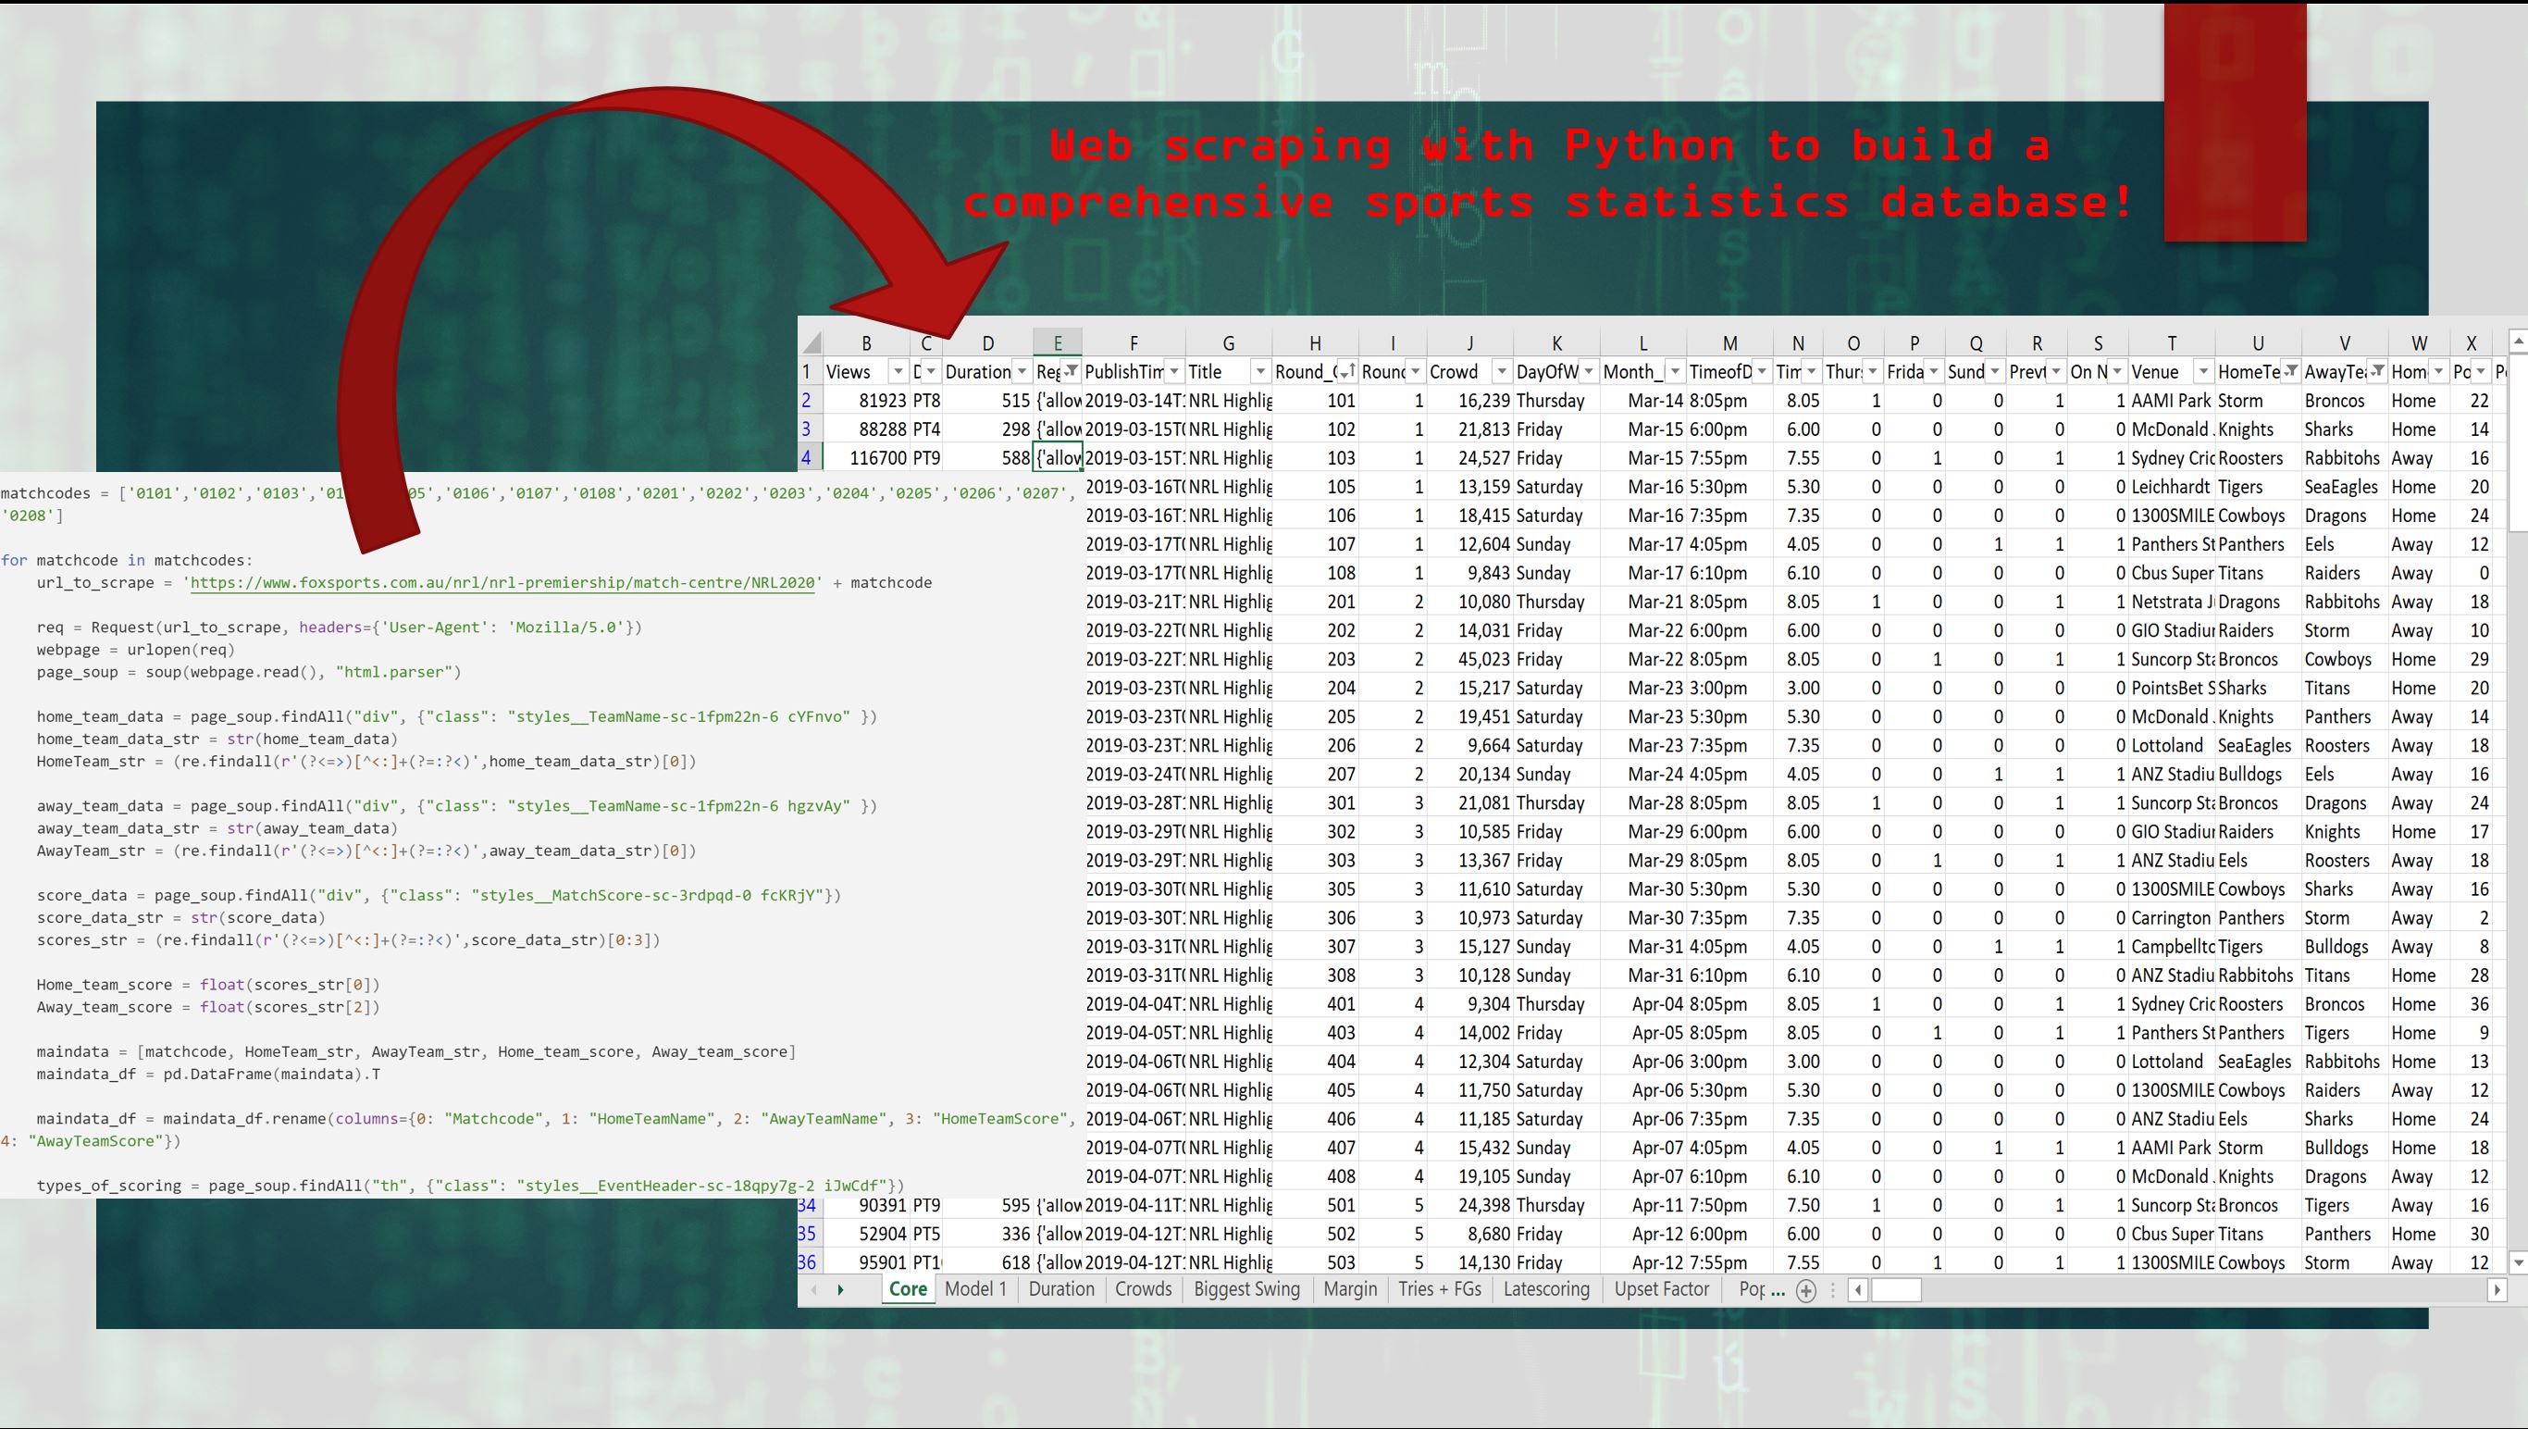Open the On N column filter dropdown
The height and width of the screenshot is (1429, 2528).
[x=2117, y=371]
